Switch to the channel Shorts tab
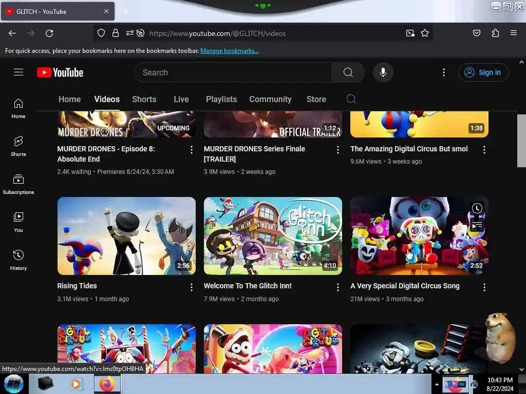Screen dimensions: 526x394 [144, 99]
